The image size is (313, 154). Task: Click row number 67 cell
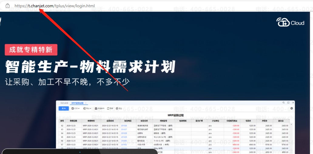click(x=62, y=145)
